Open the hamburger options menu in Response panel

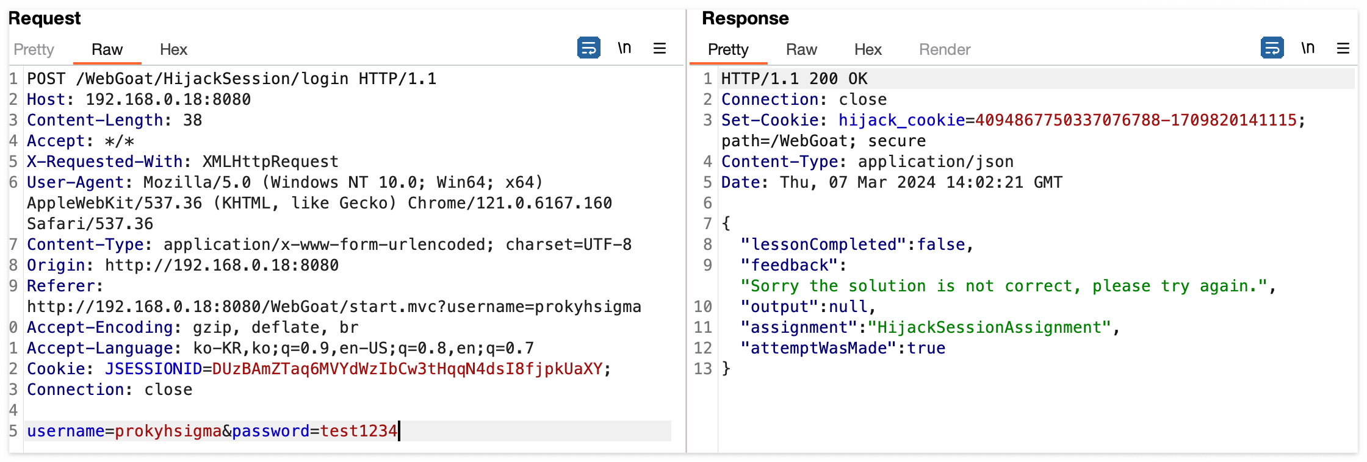tap(1343, 48)
